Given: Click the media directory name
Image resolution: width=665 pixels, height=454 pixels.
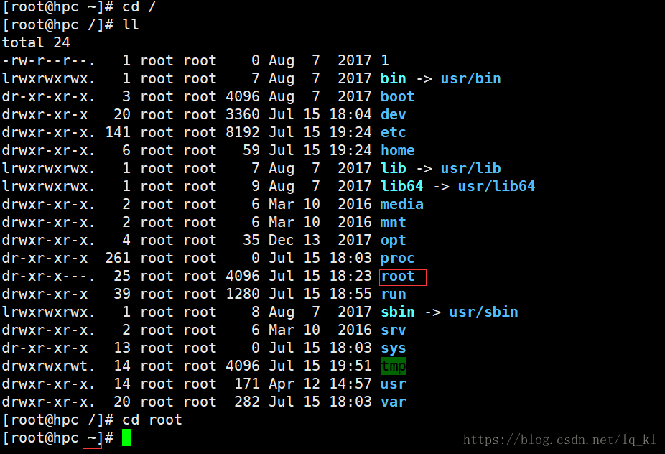Looking at the screenshot, I should [x=401, y=205].
